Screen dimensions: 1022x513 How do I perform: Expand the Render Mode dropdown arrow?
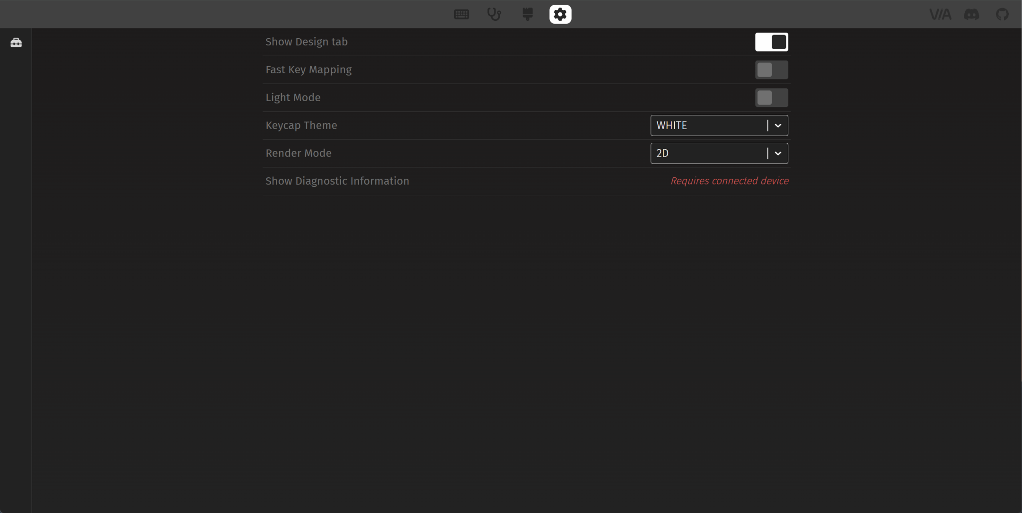click(x=778, y=154)
